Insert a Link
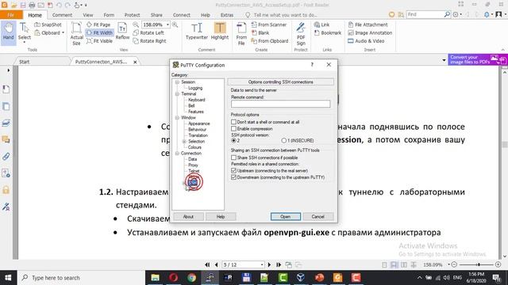 click(x=321, y=25)
